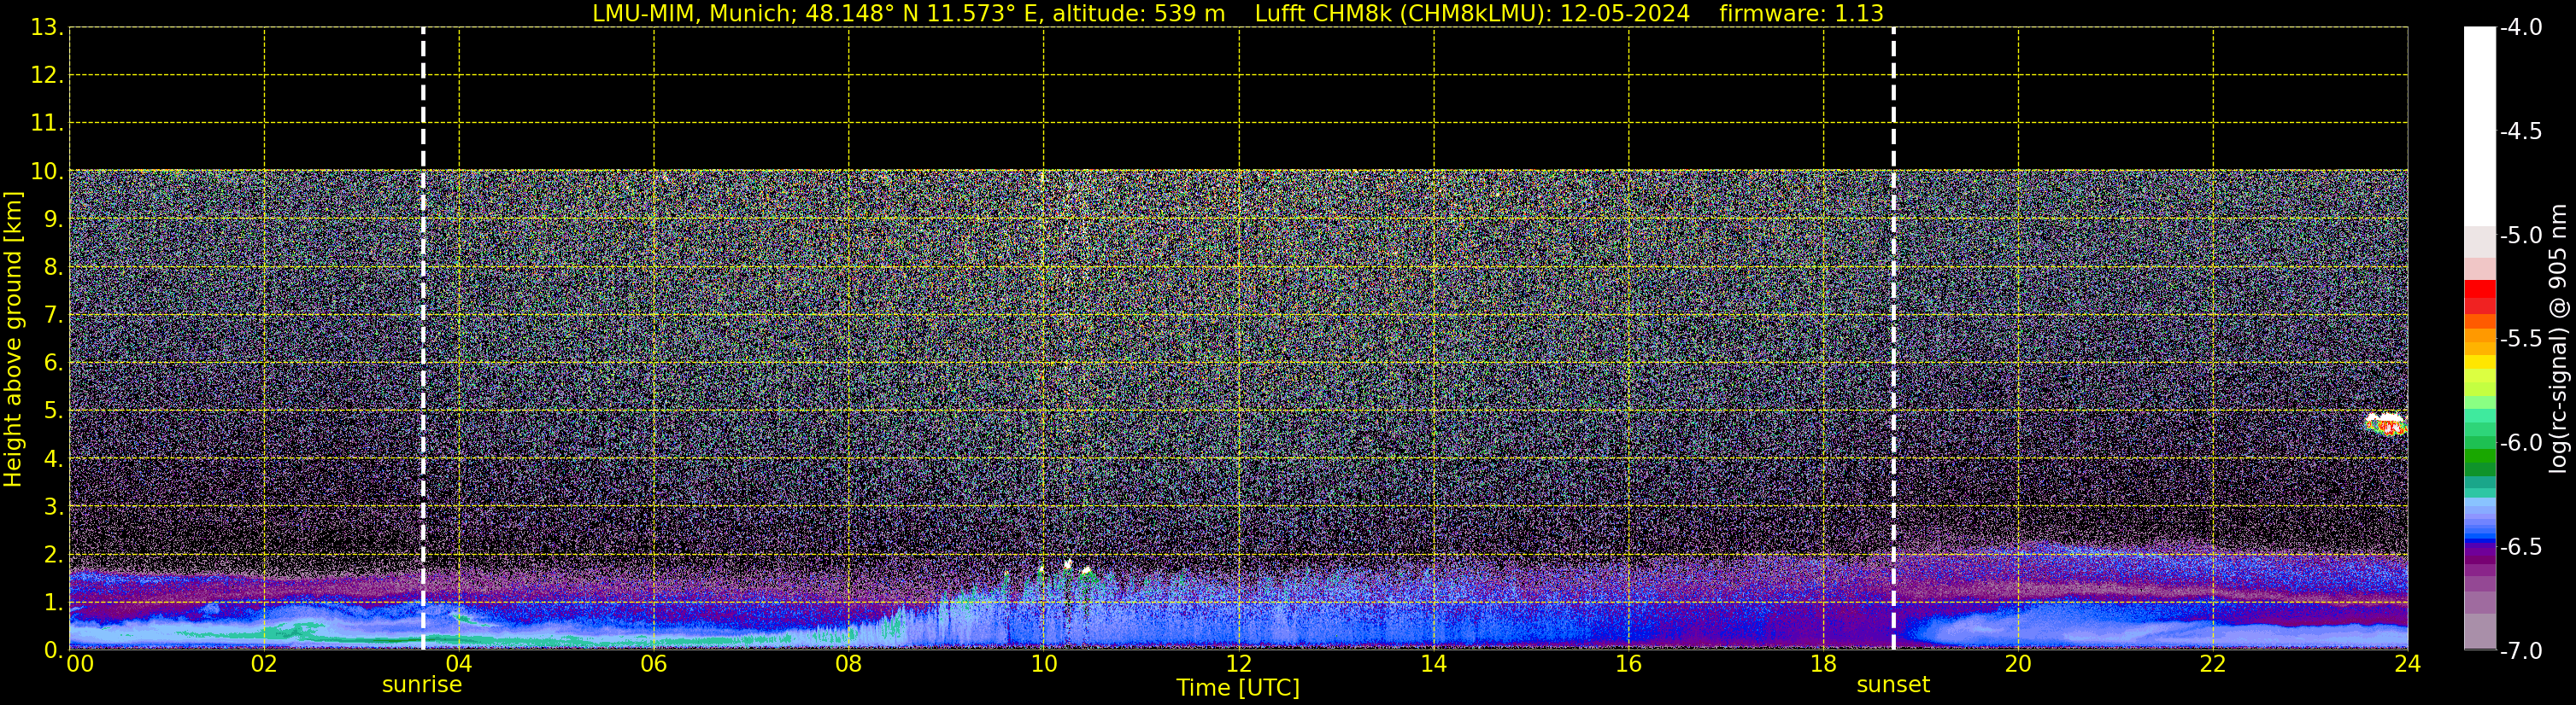The height and width of the screenshot is (705, 2576).
Task: Click the height axis tick label "2"
Action: point(52,554)
